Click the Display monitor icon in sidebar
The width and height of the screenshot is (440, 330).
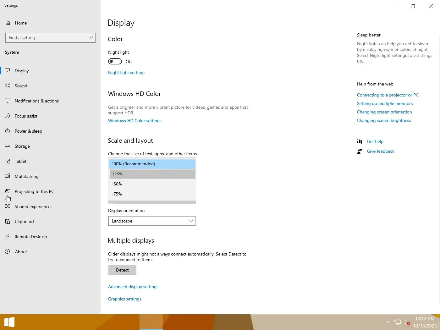point(8,70)
